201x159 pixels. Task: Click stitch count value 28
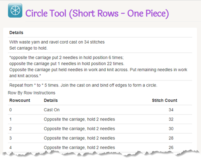pyautogui.click(x=171, y=138)
